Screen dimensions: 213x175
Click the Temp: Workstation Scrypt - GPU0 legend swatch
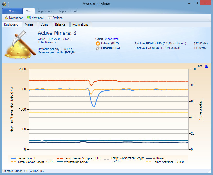[x=107, y=160]
